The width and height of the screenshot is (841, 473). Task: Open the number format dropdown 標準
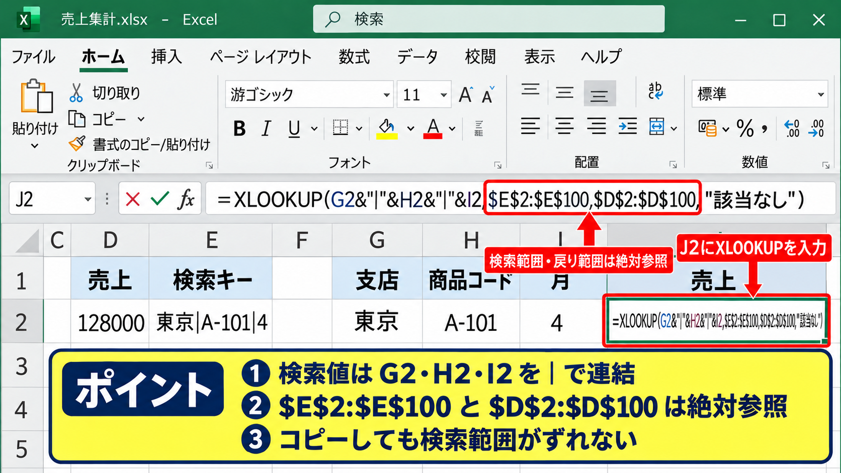point(820,94)
